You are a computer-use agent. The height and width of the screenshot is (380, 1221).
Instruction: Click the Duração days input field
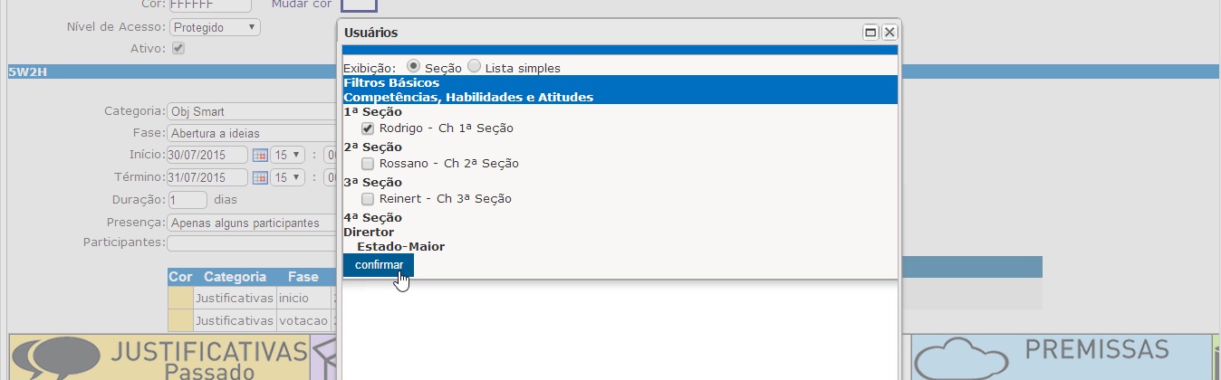point(187,200)
